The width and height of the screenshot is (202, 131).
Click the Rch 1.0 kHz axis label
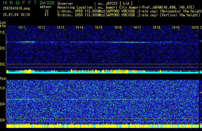click(x=3, y=88)
